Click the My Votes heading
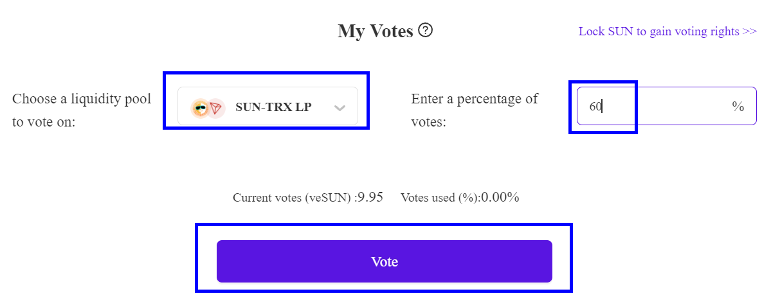The image size is (771, 296). click(x=375, y=31)
